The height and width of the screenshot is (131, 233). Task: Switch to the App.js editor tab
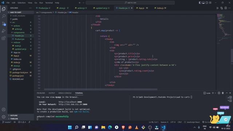tap(142, 8)
